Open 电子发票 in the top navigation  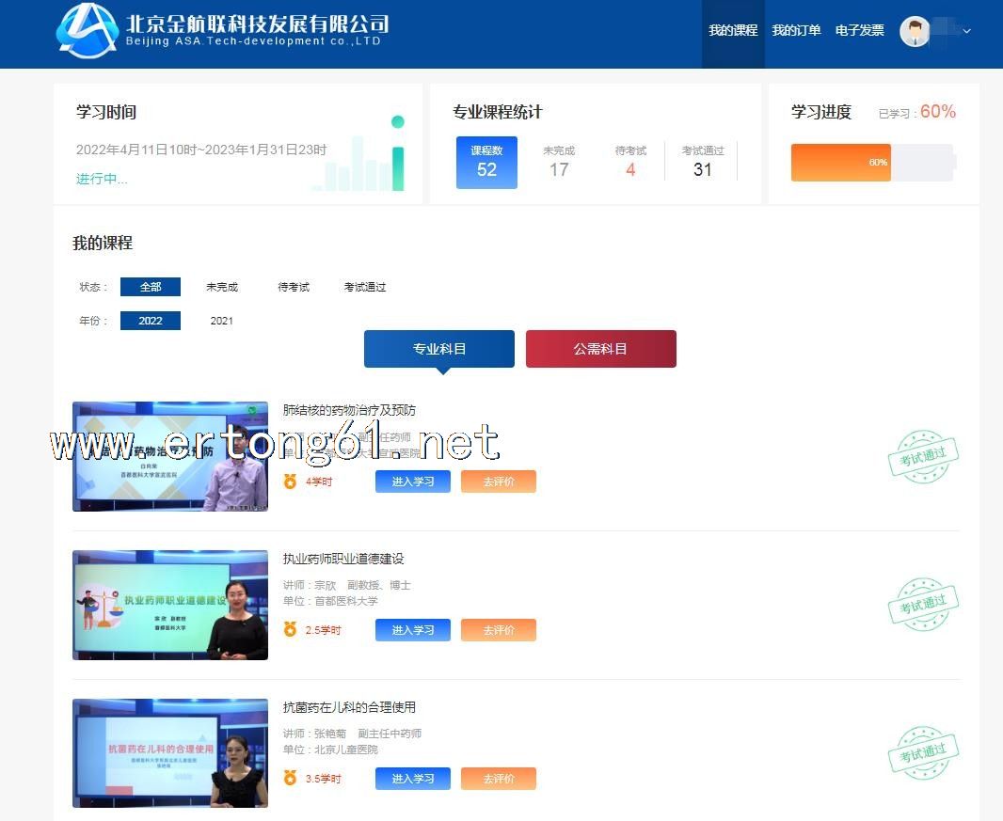pyautogui.click(x=859, y=31)
